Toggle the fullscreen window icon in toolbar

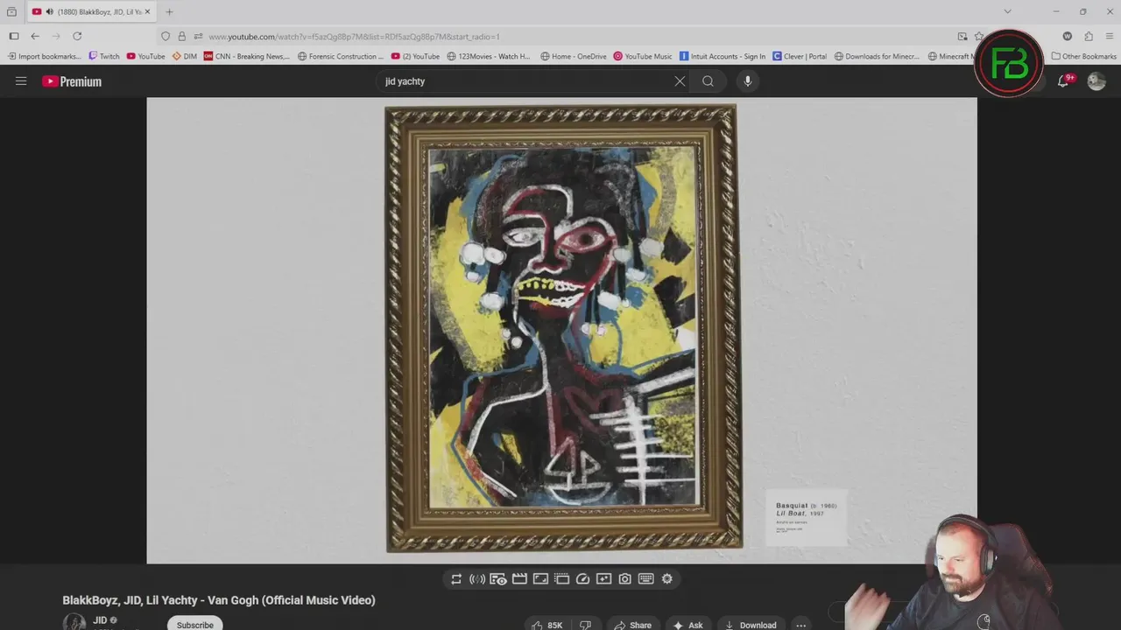pyautogui.click(x=540, y=579)
